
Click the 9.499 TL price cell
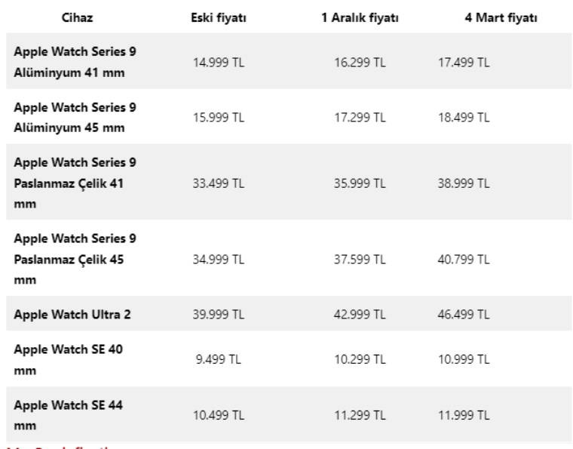pos(219,360)
